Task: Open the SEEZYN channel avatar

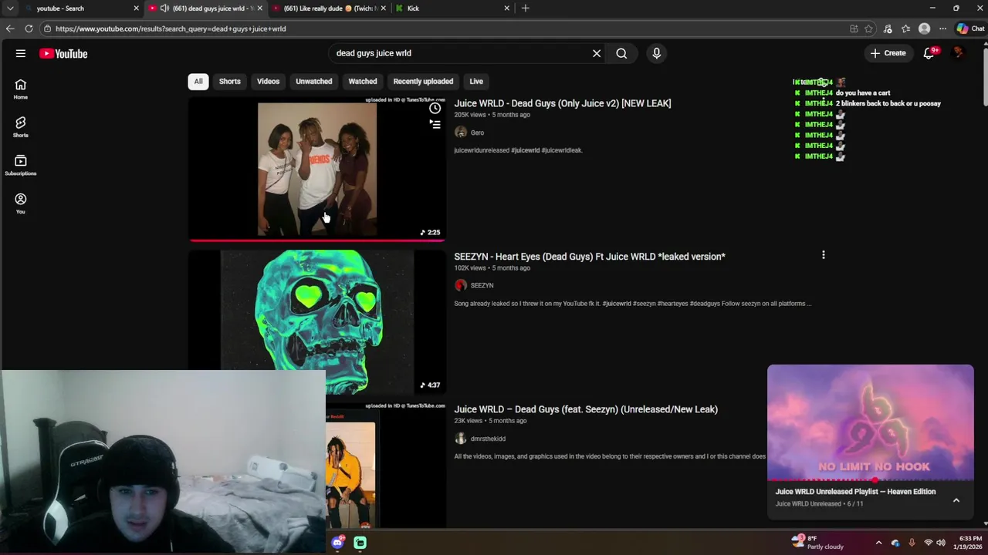Action: (461, 285)
